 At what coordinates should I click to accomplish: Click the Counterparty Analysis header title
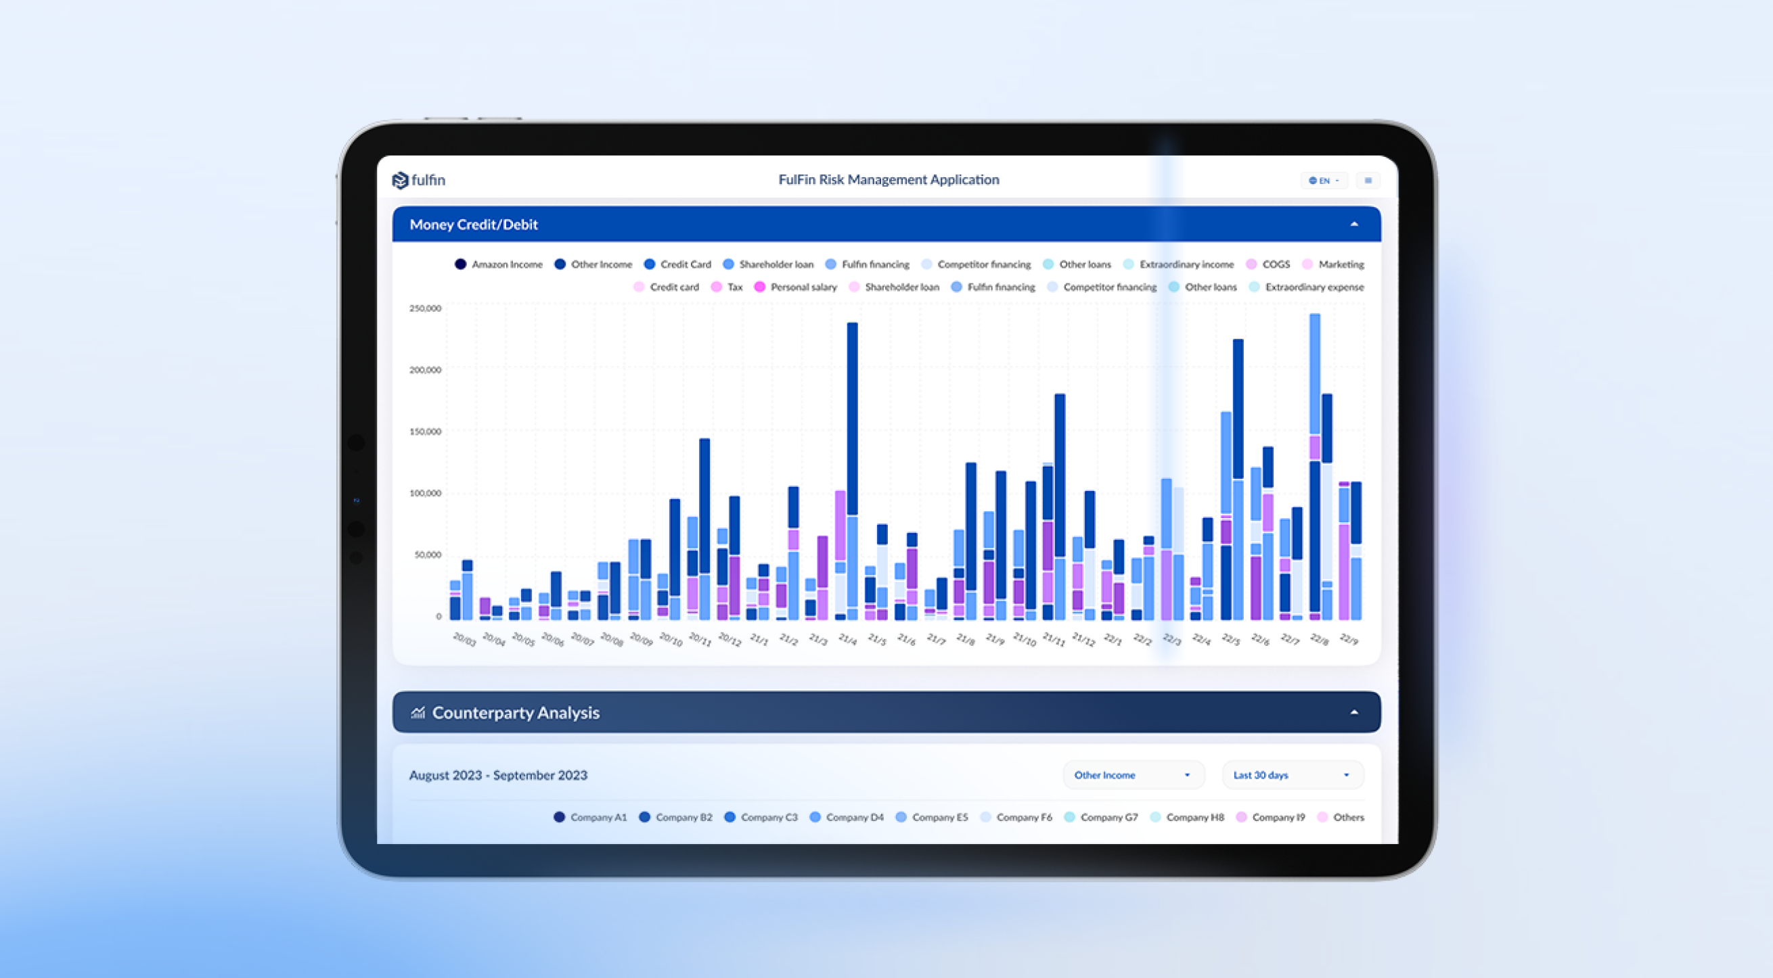[x=516, y=712]
